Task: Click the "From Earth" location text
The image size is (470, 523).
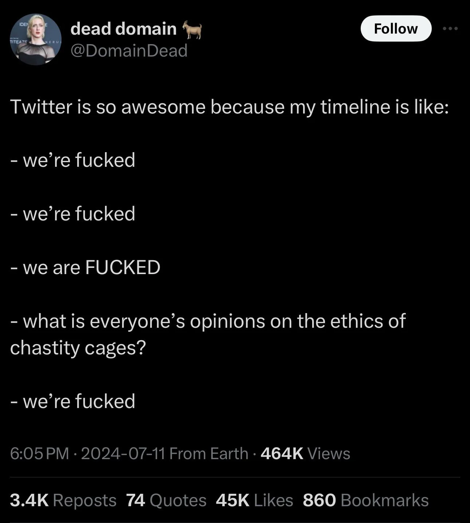Action: coord(209,454)
